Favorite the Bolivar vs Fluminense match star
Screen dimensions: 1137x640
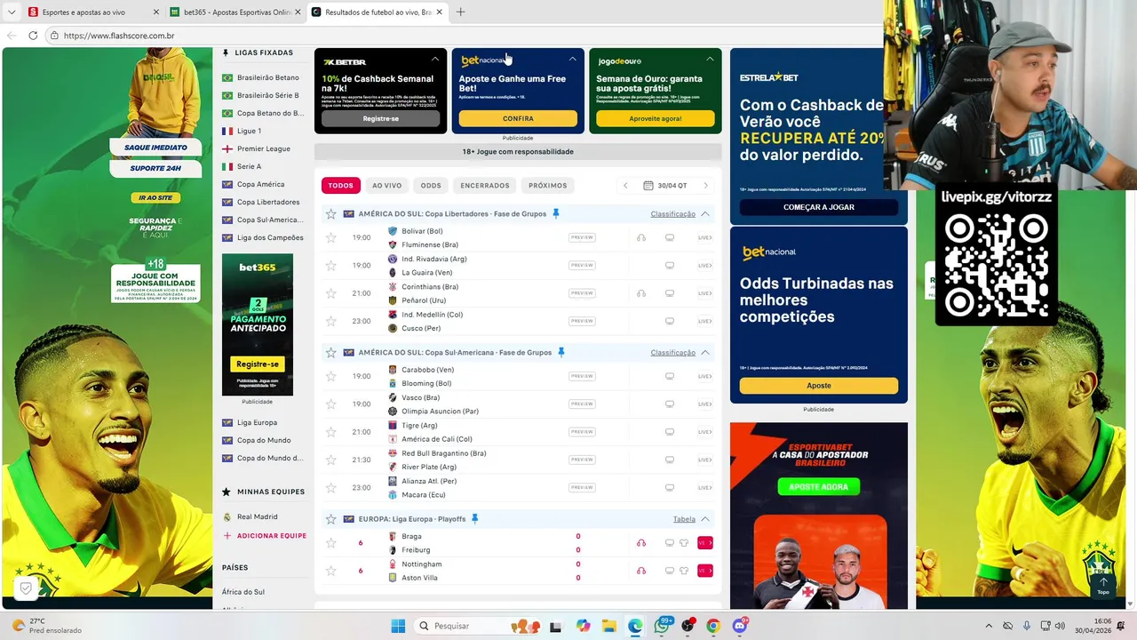coord(331,237)
